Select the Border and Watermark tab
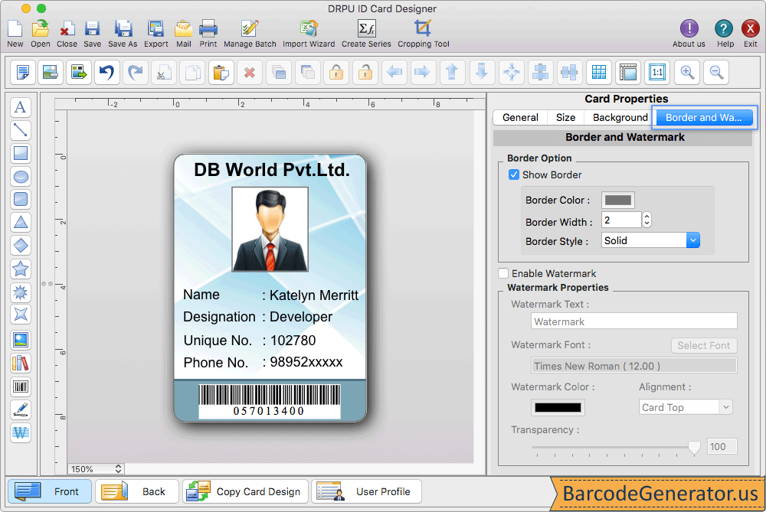Image resolution: width=766 pixels, height=512 pixels. pyautogui.click(x=703, y=118)
